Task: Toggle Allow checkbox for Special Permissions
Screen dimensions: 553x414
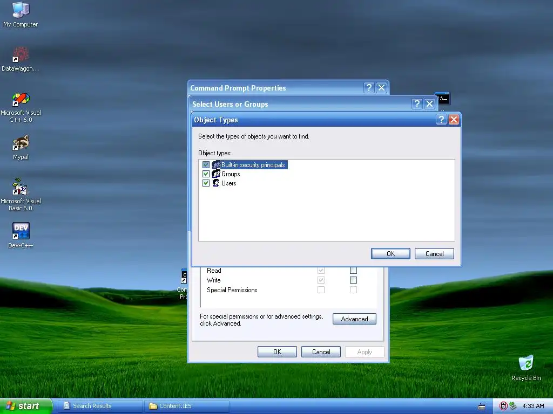Action: 321,289
